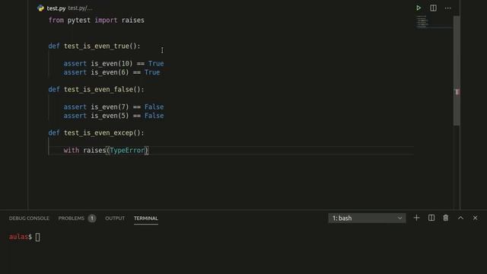
Task: Kill the terminal with trash icon
Action: [x=446, y=218]
